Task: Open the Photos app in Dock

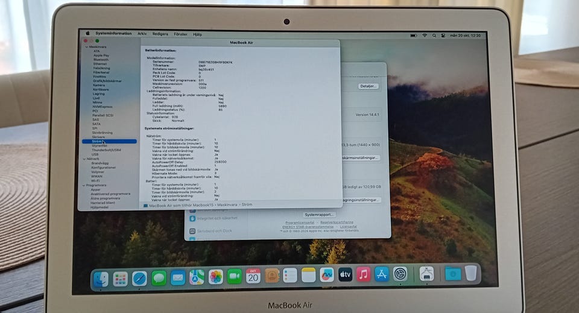Action: point(216,277)
